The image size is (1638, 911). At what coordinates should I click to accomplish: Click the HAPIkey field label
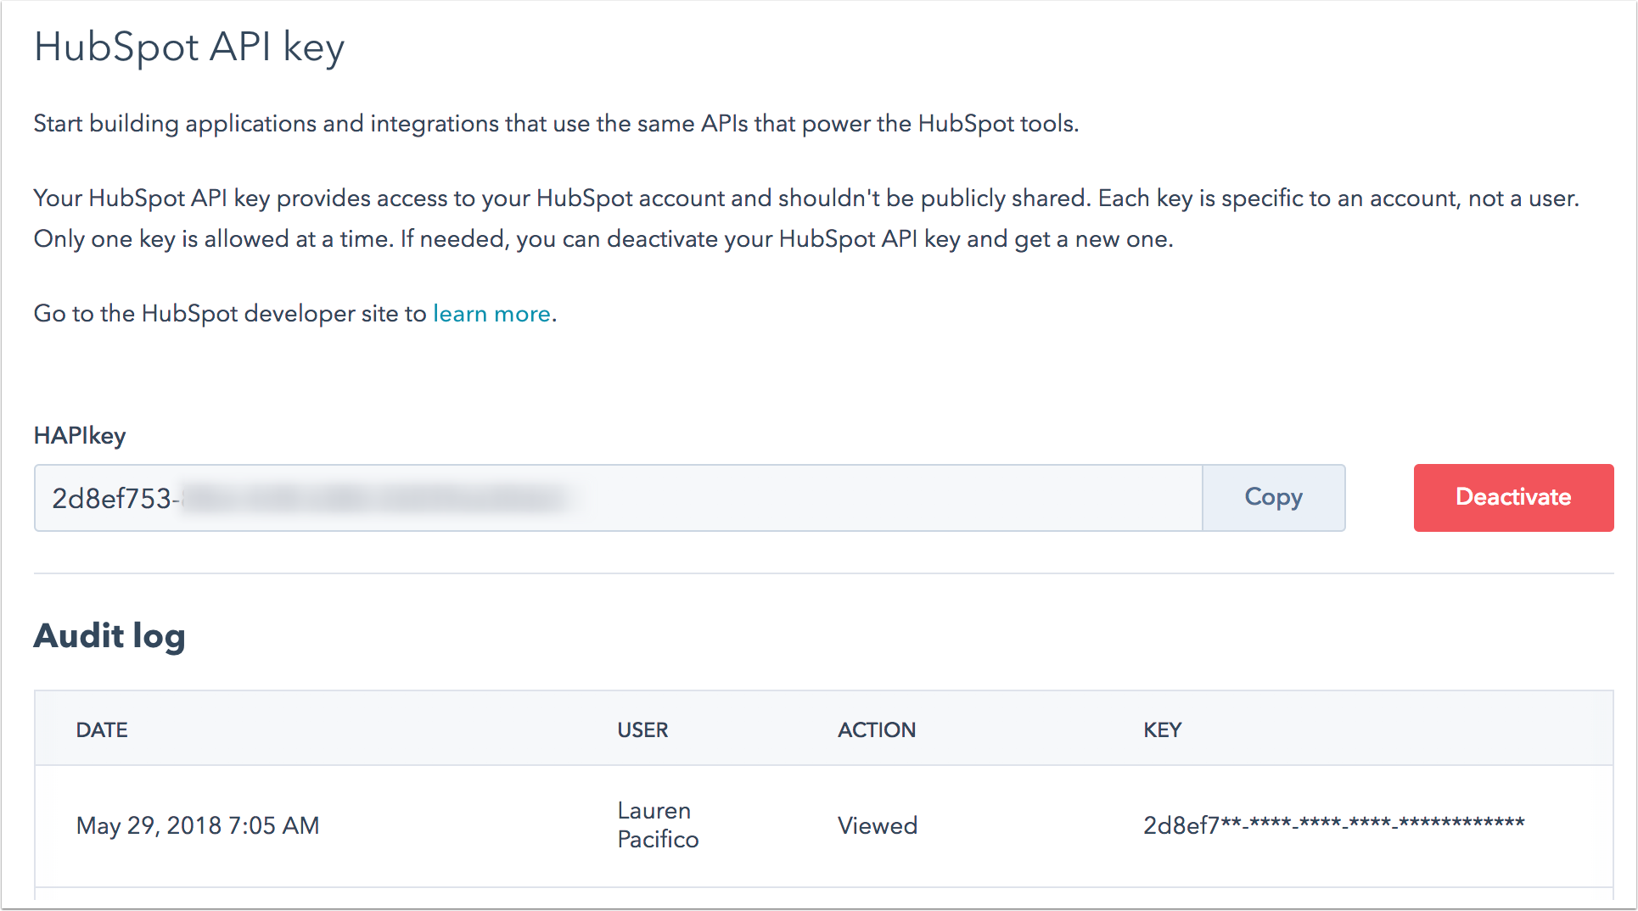coord(80,436)
